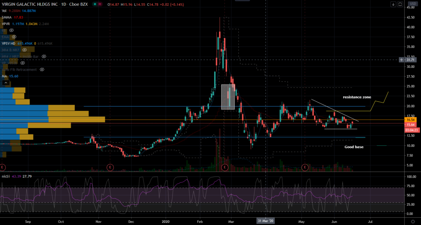Viewport: 421px width, 225px height.
Task: Click the 31 Mar '20 date label
Action: pos(266,221)
